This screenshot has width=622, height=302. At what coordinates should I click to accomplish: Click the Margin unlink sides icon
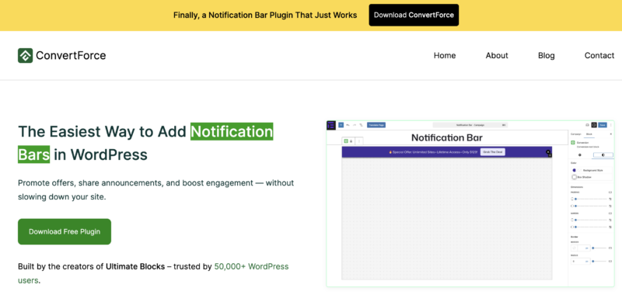pyautogui.click(x=610, y=213)
